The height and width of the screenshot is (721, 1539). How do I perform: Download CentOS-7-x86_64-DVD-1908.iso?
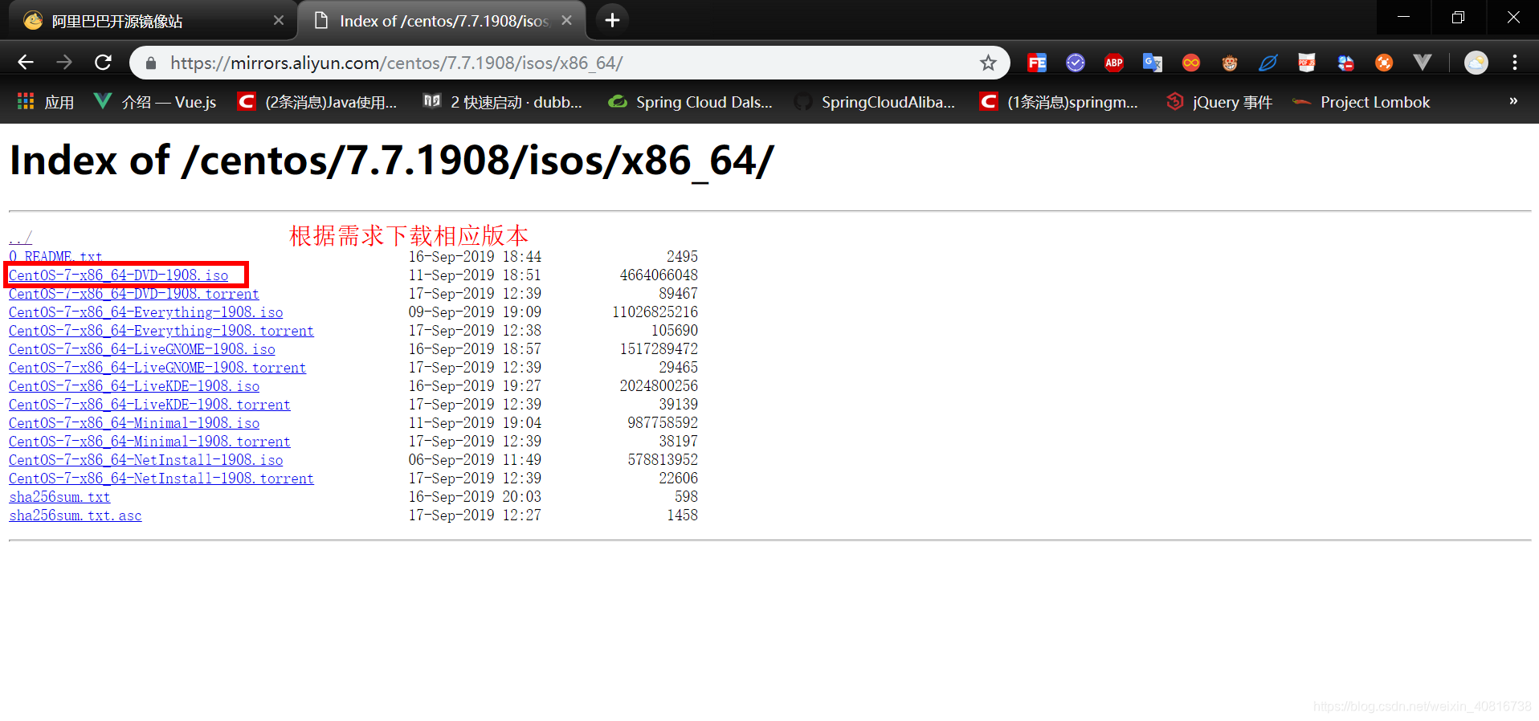coord(118,275)
